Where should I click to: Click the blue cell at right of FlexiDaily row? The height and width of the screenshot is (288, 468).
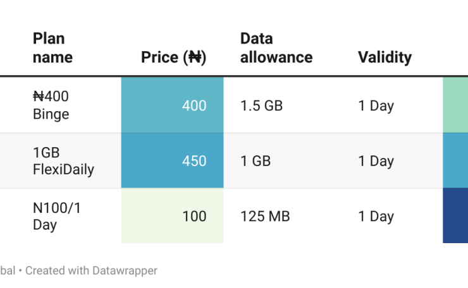pos(455,161)
